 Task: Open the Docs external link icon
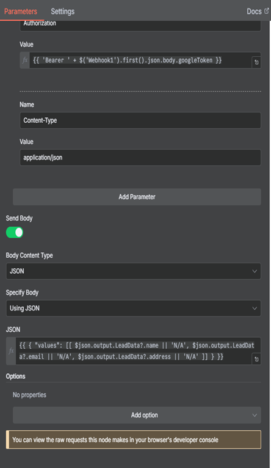pyautogui.click(x=266, y=11)
